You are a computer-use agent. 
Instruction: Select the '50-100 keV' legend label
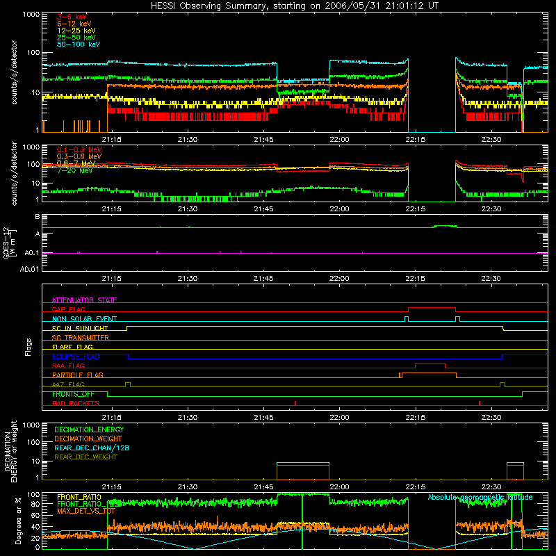tap(79, 44)
